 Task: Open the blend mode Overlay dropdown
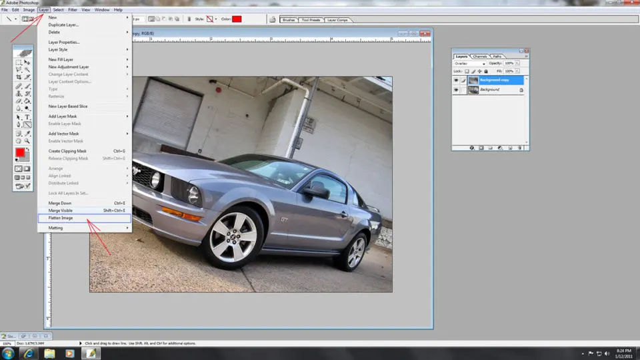(470, 63)
